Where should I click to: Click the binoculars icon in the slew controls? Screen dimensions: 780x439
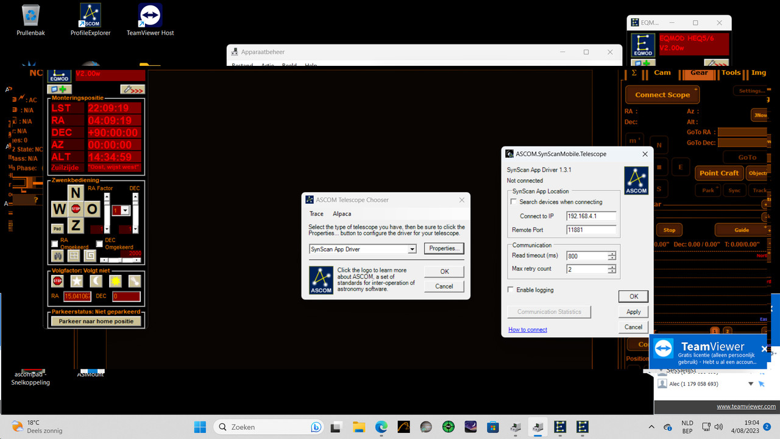[57, 255]
